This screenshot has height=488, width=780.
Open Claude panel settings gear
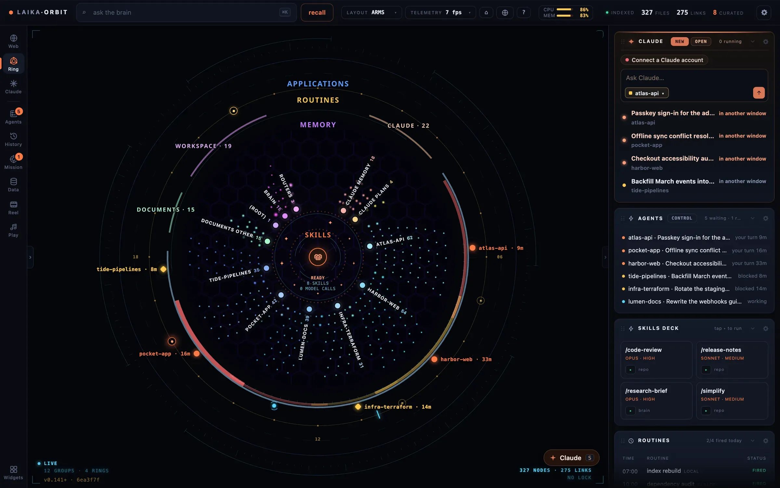click(766, 42)
